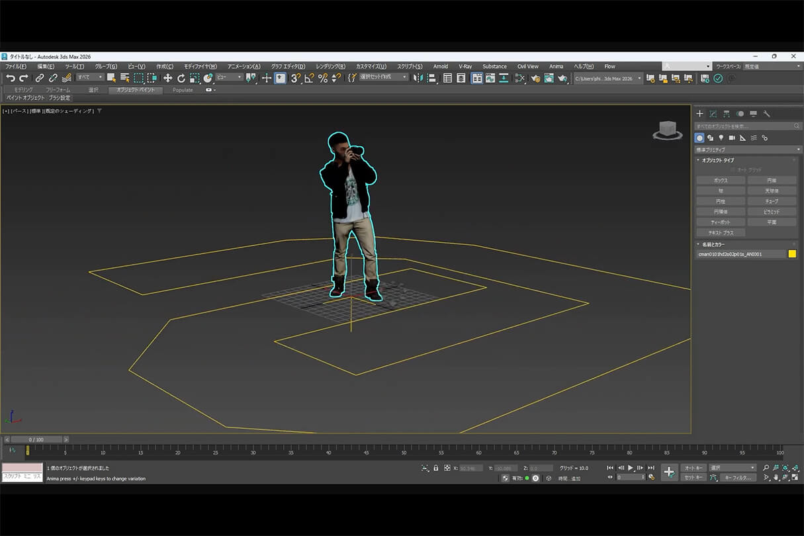Switch to Cameras category in Create panel
This screenshot has height=536, width=804.
click(732, 138)
